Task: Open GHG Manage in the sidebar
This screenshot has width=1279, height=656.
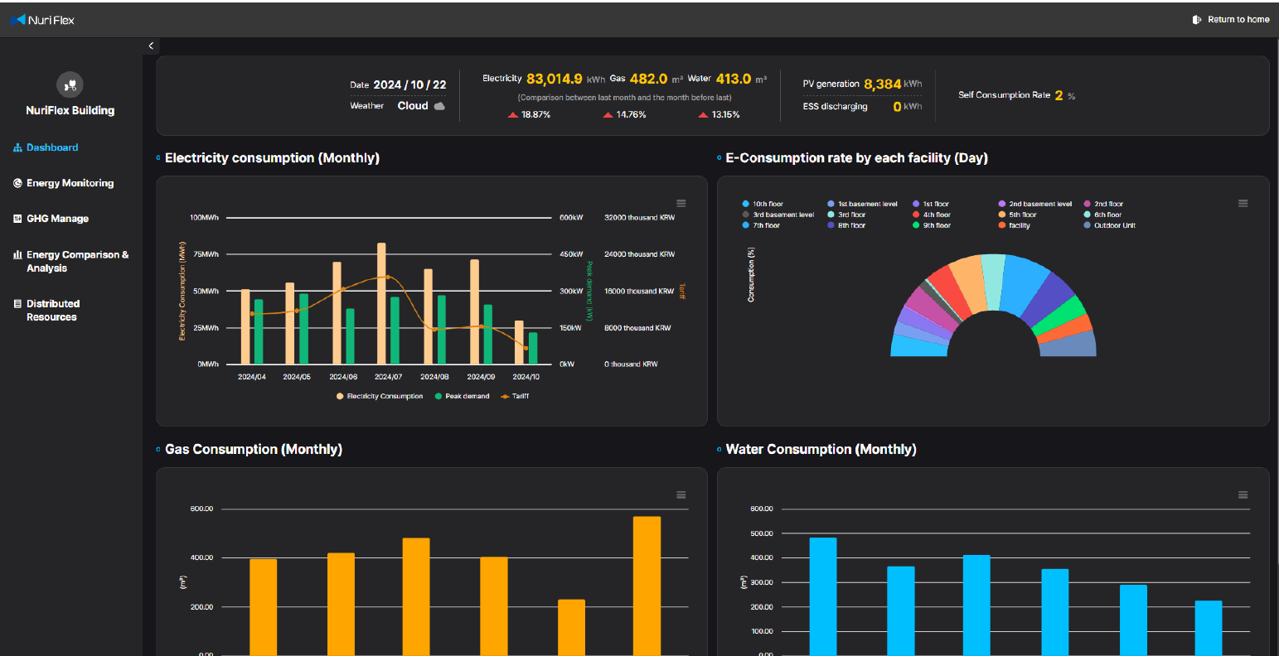Action: pyautogui.click(x=57, y=219)
